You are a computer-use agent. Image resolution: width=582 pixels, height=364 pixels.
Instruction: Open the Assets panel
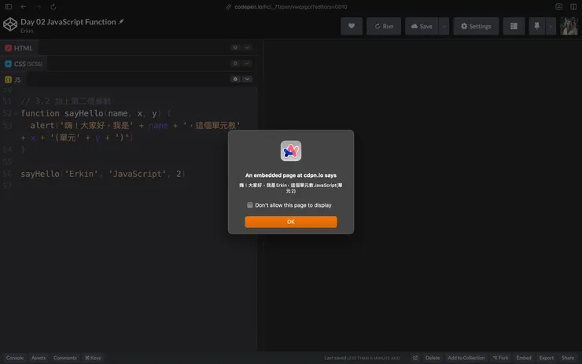point(39,358)
